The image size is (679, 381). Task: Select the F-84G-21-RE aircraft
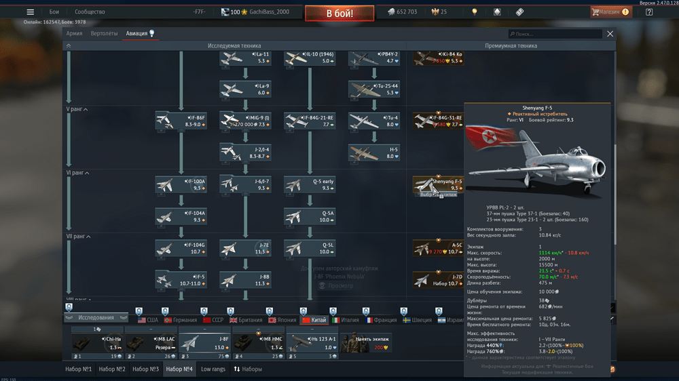pos(310,121)
